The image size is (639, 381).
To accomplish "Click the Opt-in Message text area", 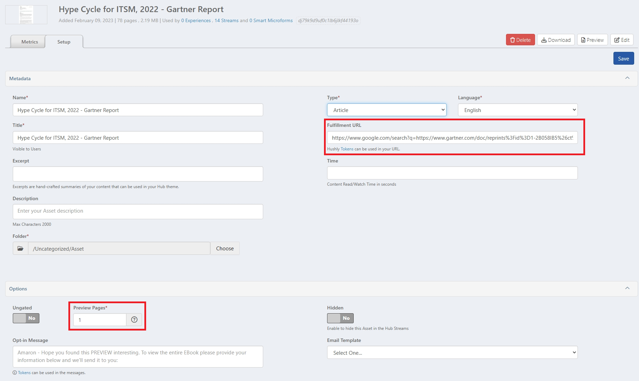I will pyautogui.click(x=138, y=357).
